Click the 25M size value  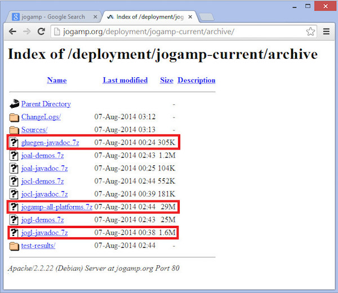168,220
